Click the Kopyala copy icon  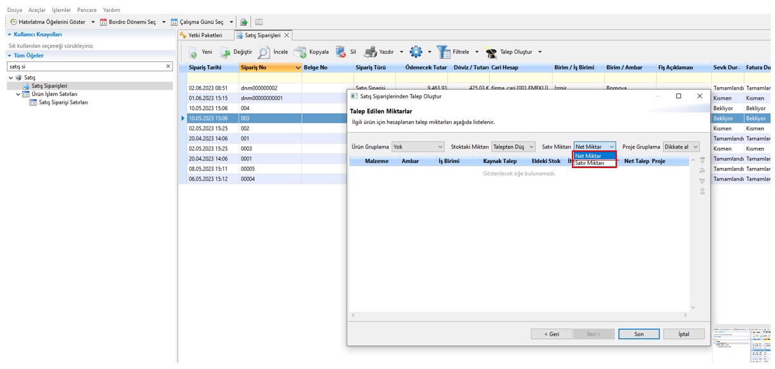pos(300,52)
